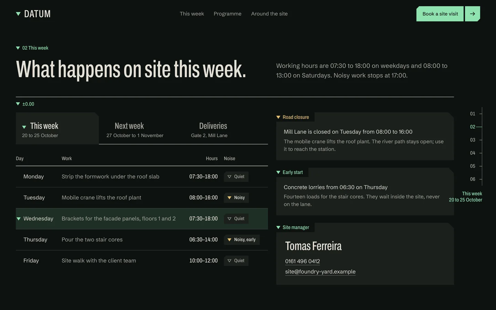Click the Monday day cell
Viewport: 496px width, 310px height.
(x=33, y=177)
